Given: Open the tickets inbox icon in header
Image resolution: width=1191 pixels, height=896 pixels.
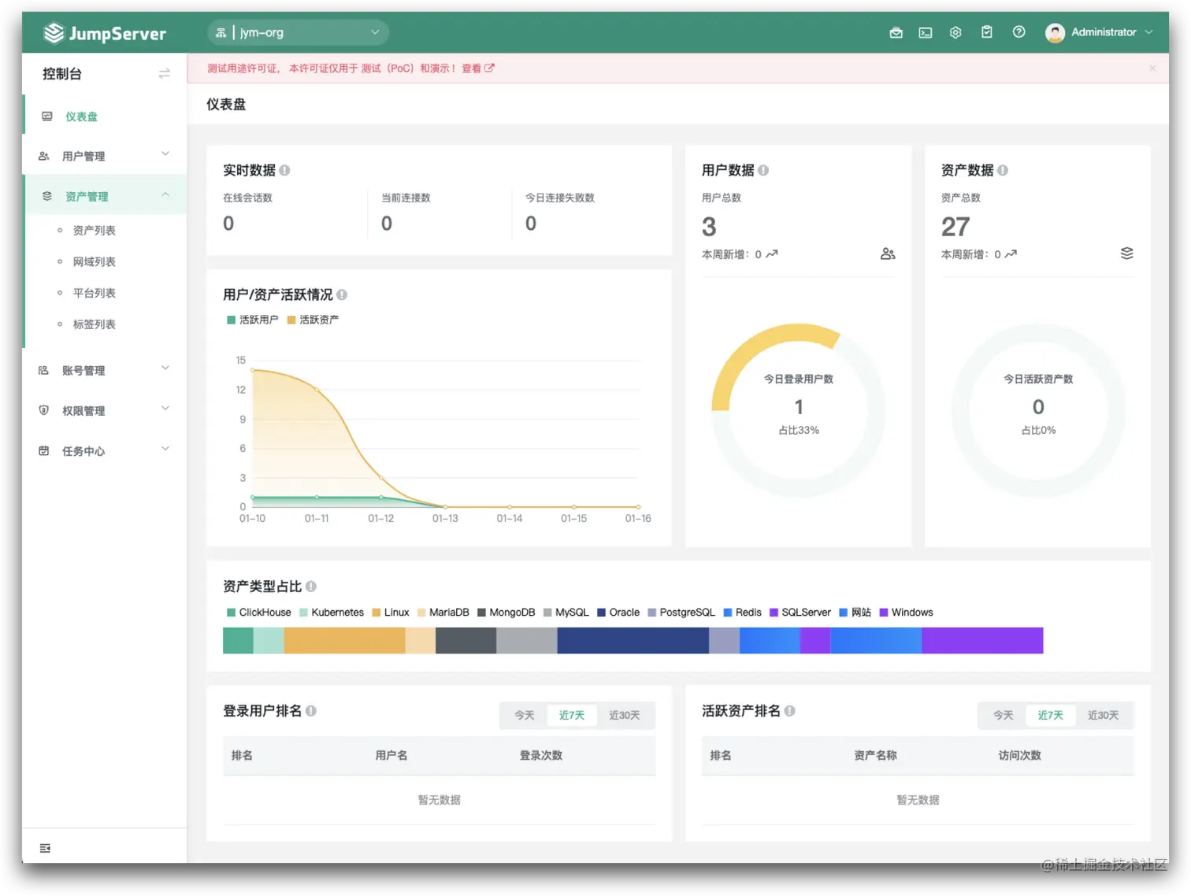Looking at the screenshot, I should [x=896, y=33].
